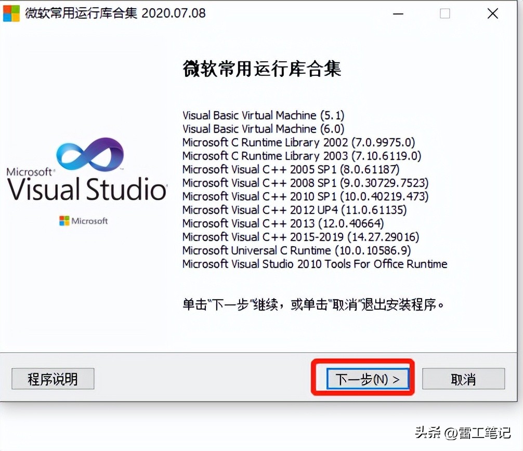Click the heading 微软常用运行库合集

[x=261, y=69]
